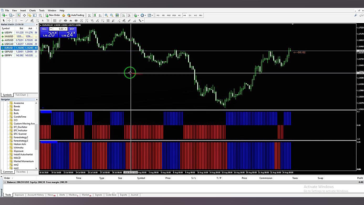The height and width of the screenshot is (205, 364).
Task: Open a New Order
Action: point(53,15)
